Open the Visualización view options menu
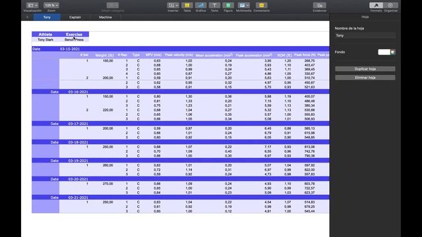 coord(32,5)
